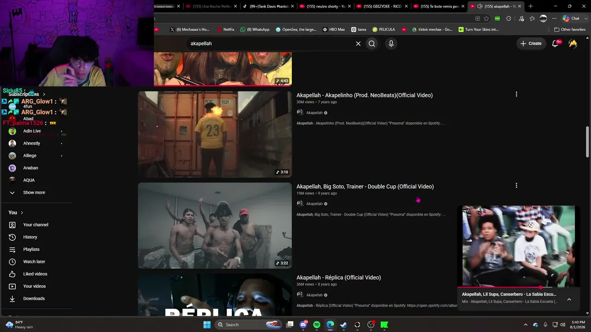The width and height of the screenshot is (591, 332).
Task: Add this page to favorites star
Action: [x=486, y=18]
